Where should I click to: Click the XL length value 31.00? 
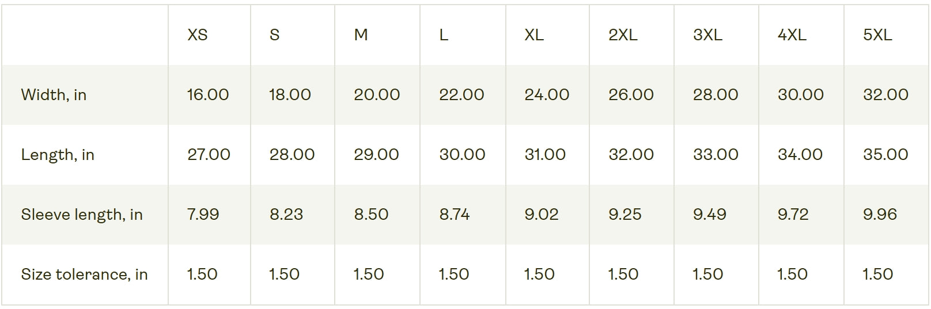tap(545, 155)
